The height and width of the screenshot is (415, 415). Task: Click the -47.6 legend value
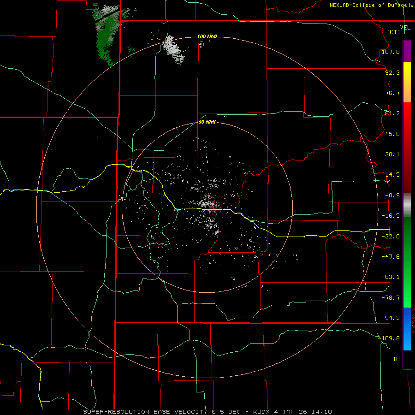pyautogui.click(x=391, y=257)
